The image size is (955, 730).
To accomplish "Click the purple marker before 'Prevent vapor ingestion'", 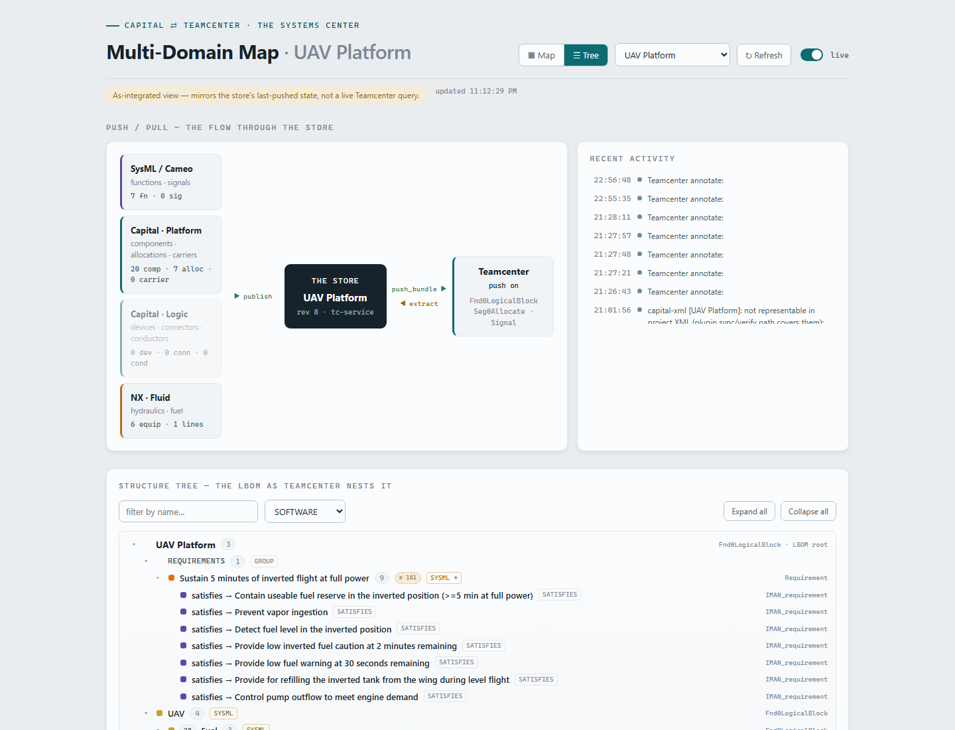I will [x=184, y=612].
